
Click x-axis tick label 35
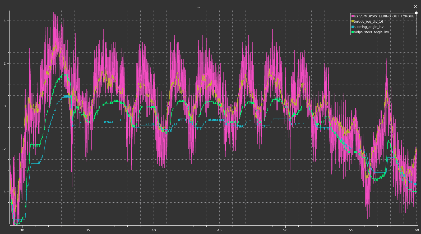(88, 230)
